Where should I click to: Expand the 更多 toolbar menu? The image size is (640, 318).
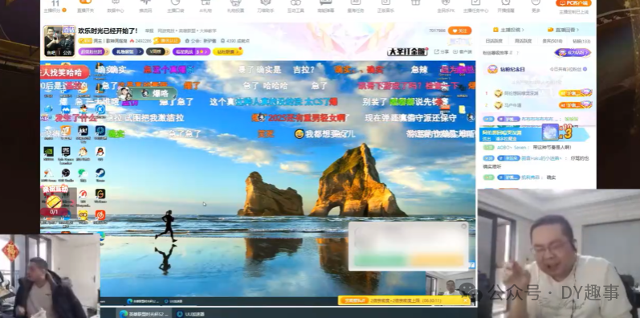[x=536, y=6]
